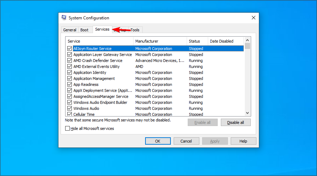Open Help for System Configuration
Image resolution: width=317 pixels, height=176 pixels.
(x=243, y=141)
